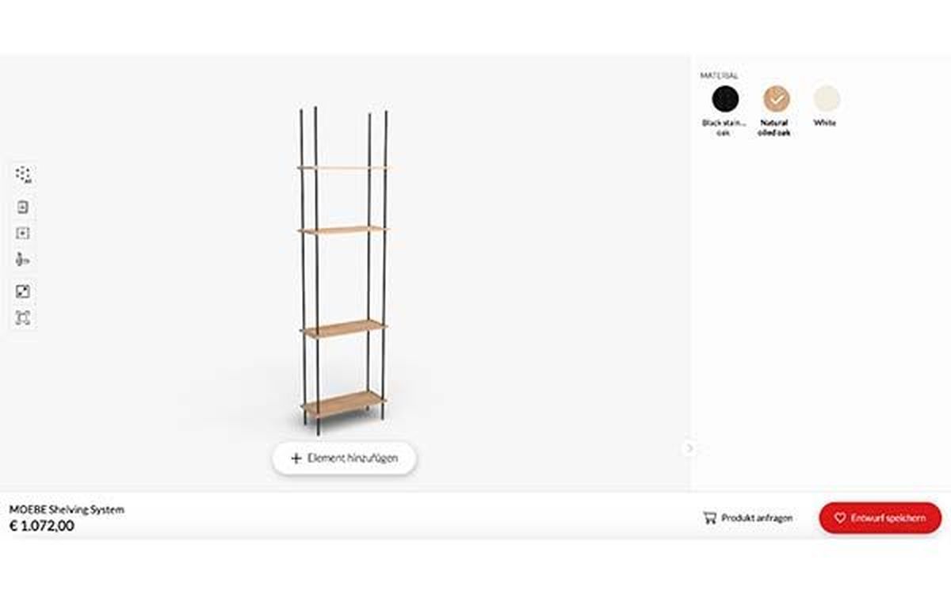Image resolution: width=951 pixels, height=594 pixels.
Task: Click the door-shaped icon in the left toolbar
Action: point(23,208)
